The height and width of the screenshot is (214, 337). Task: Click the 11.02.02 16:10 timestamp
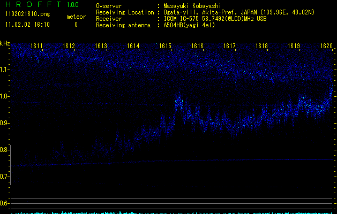[26, 25]
